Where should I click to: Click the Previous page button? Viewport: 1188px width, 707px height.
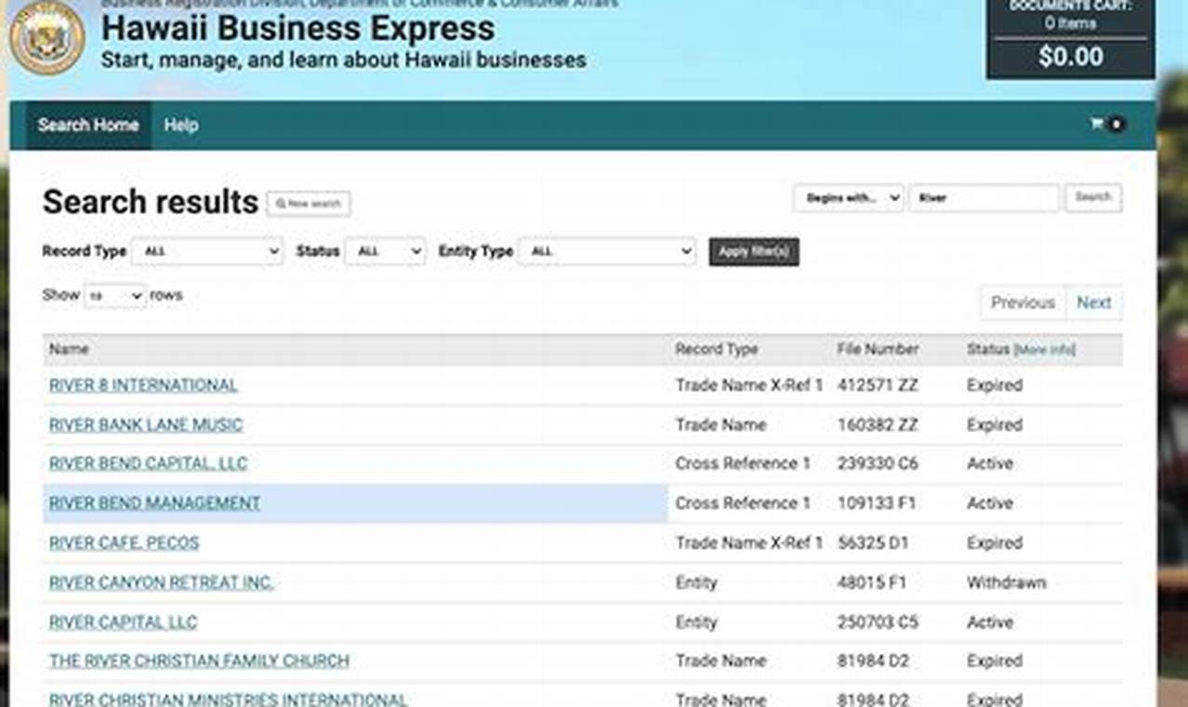click(1022, 302)
